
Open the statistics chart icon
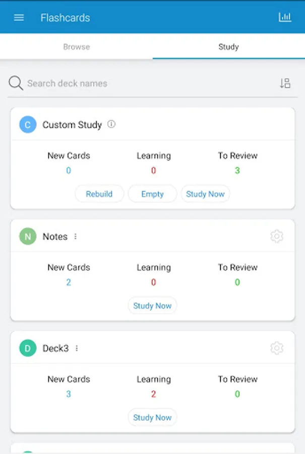point(285,17)
